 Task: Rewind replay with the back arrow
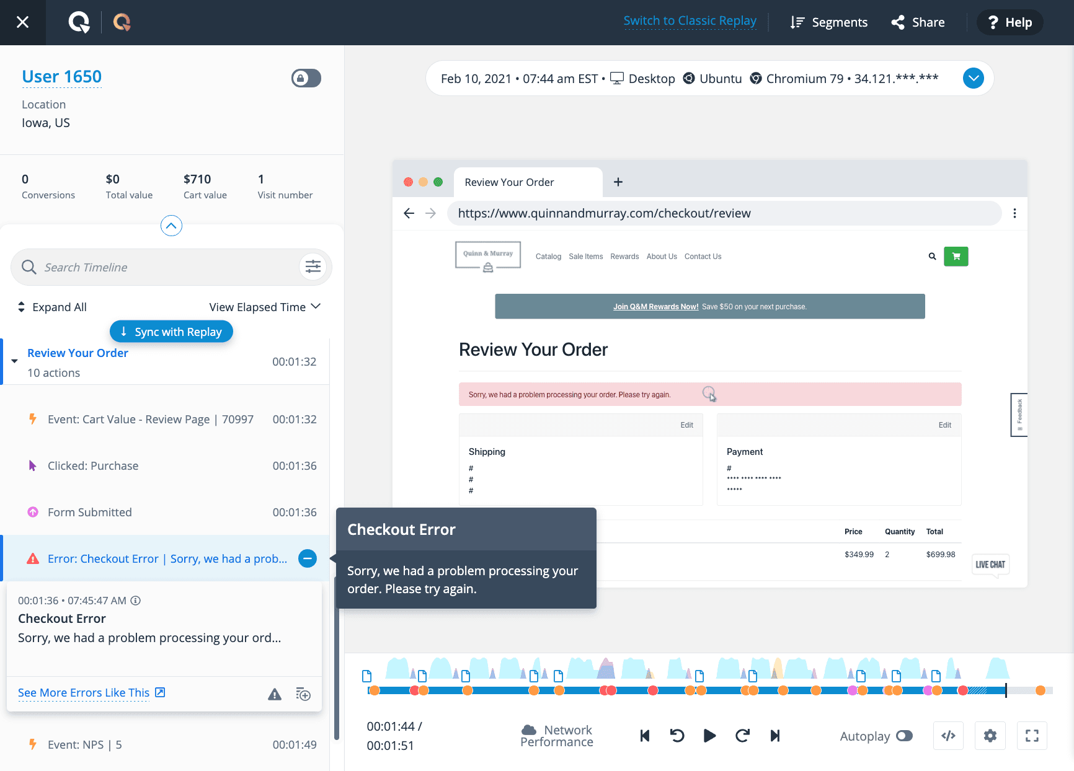[x=677, y=736]
